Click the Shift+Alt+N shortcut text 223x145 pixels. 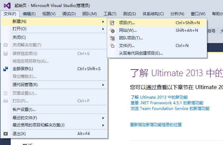(x=187, y=30)
